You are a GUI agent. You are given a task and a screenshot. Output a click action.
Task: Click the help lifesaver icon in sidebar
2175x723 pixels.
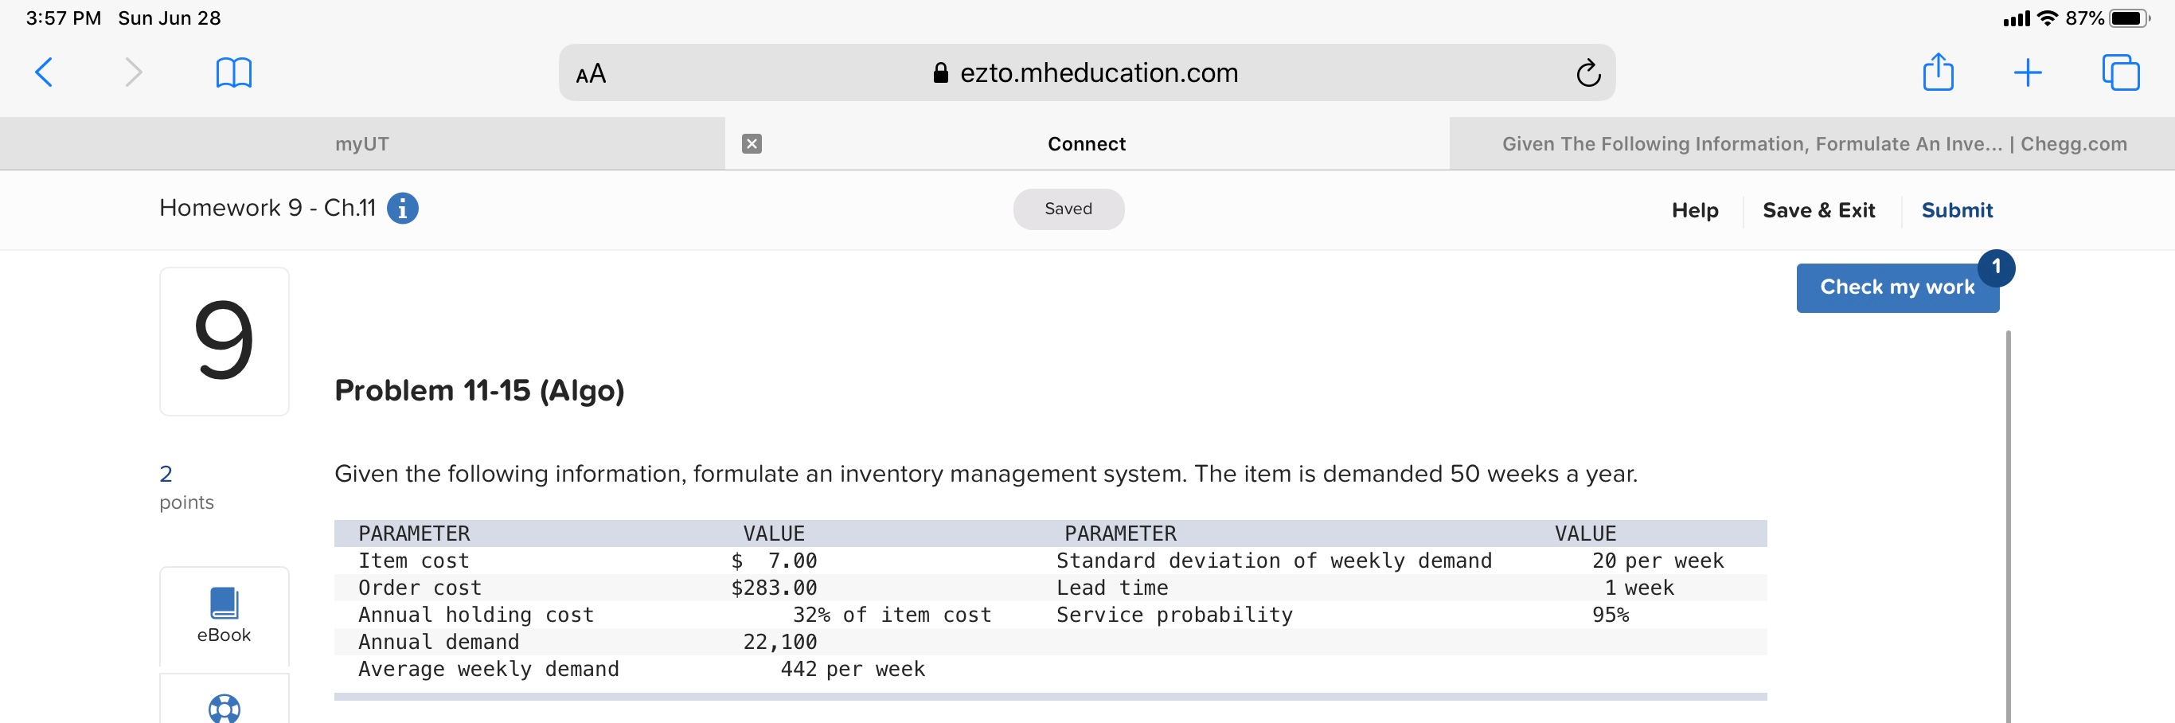pyautogui.click(x=224, y=707)
